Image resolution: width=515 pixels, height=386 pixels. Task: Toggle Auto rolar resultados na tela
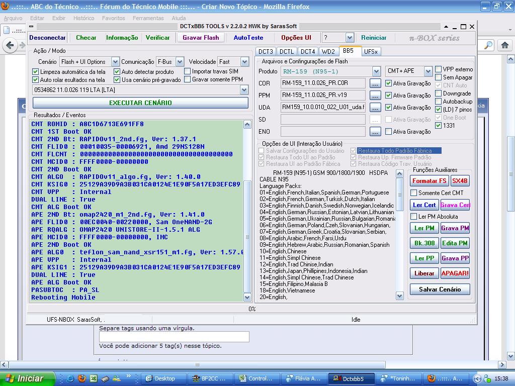coord(36,80)
